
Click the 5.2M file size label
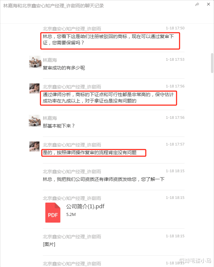71,215
